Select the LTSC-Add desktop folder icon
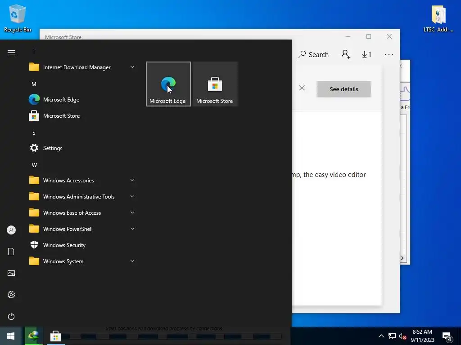The image size is (461, 345). pos(438,18)
